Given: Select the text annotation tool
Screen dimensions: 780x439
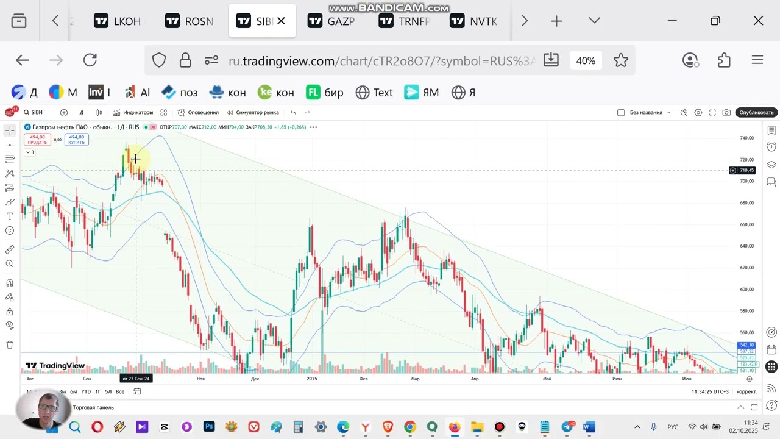Looking at the screenshot, I should 10,216.
